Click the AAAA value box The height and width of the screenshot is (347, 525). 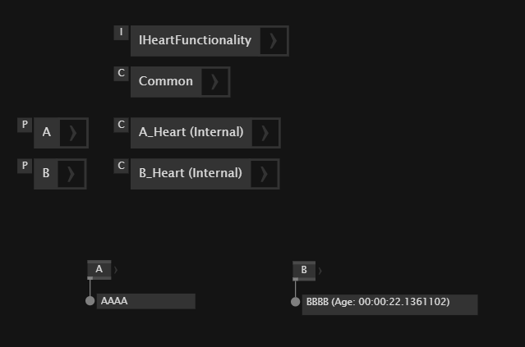(145, 301)
